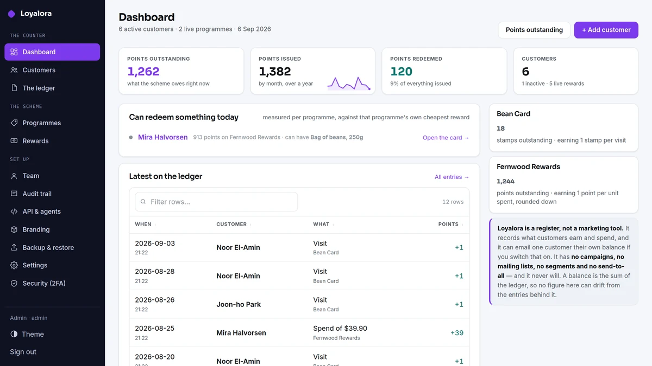Click the magnifier icon in the filter box
The image size is (652, 366).
click(143, 202)
